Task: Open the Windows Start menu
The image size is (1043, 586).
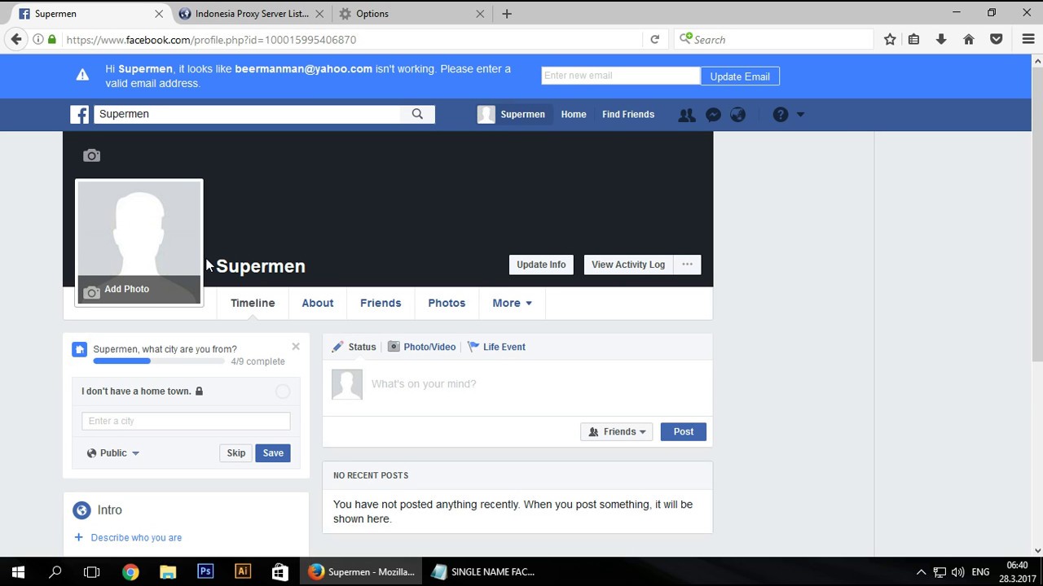Action: tap(18, 572)
